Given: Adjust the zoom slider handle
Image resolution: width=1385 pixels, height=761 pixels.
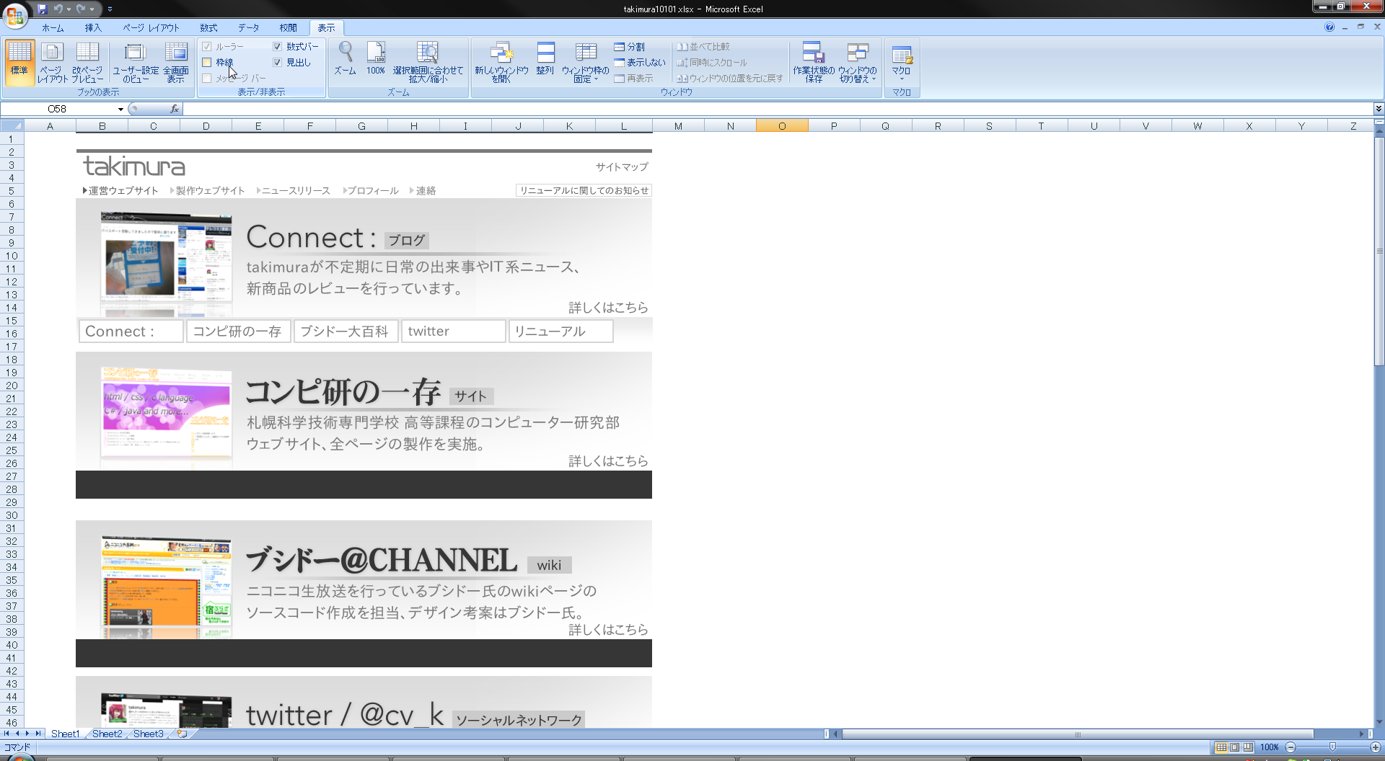Looking at the screenshot, I should [x=1332, y=747].
